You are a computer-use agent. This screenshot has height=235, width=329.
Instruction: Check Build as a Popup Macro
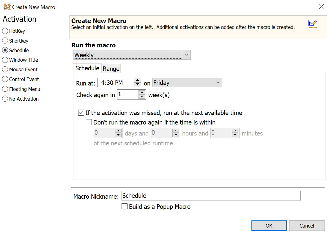125,206
